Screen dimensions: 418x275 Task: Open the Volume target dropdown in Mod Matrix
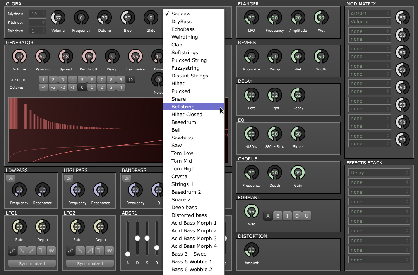pos(369,22)
